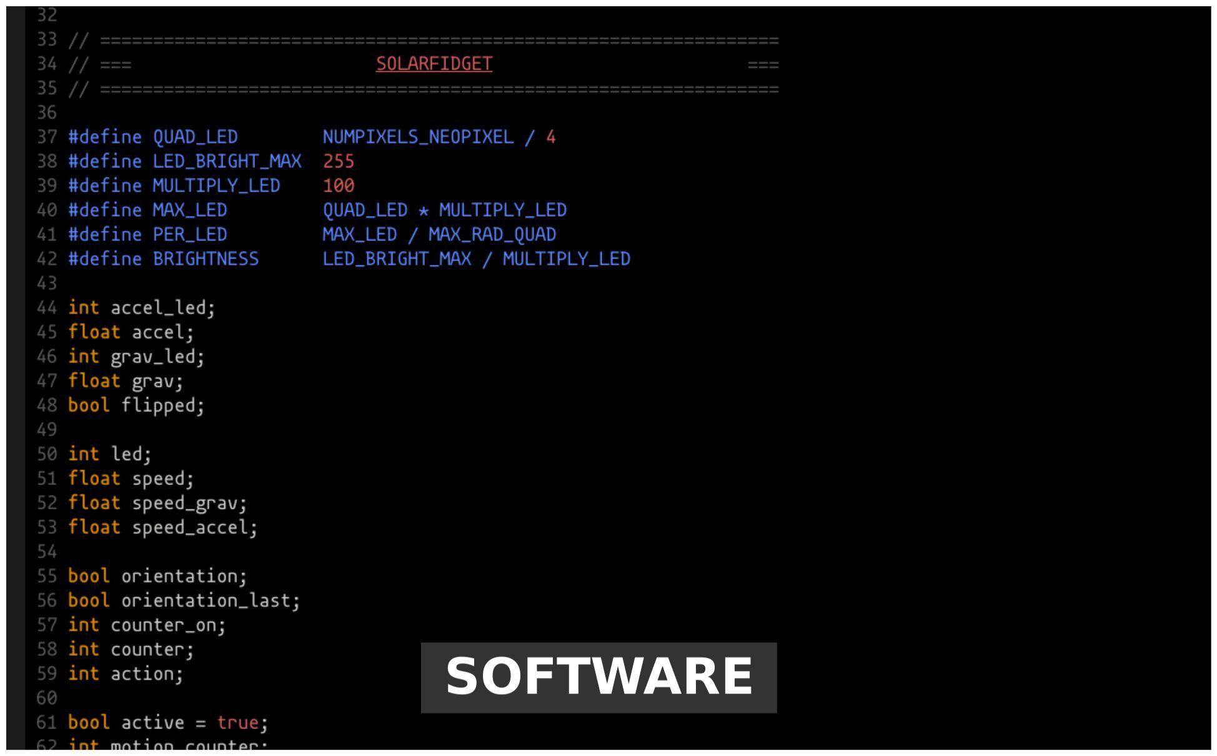This screenshot has width=1217, height=756.
Task: Click the flipped bool variable
Action: [x=162, y=405]
